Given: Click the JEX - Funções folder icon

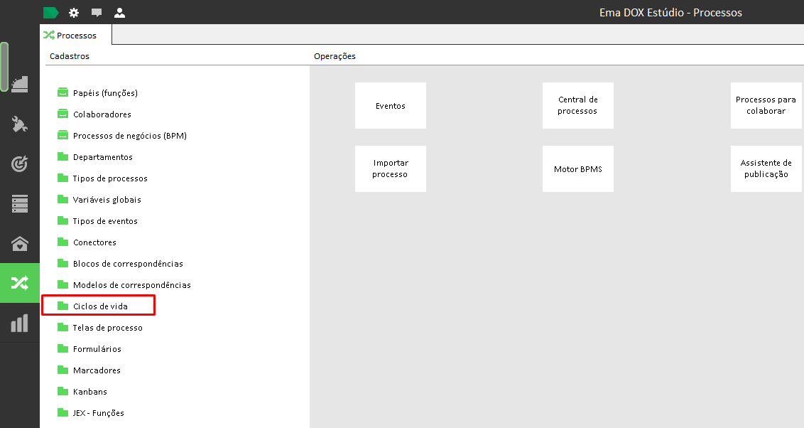Looking at the screenshot, I should [x=63, y=412].
